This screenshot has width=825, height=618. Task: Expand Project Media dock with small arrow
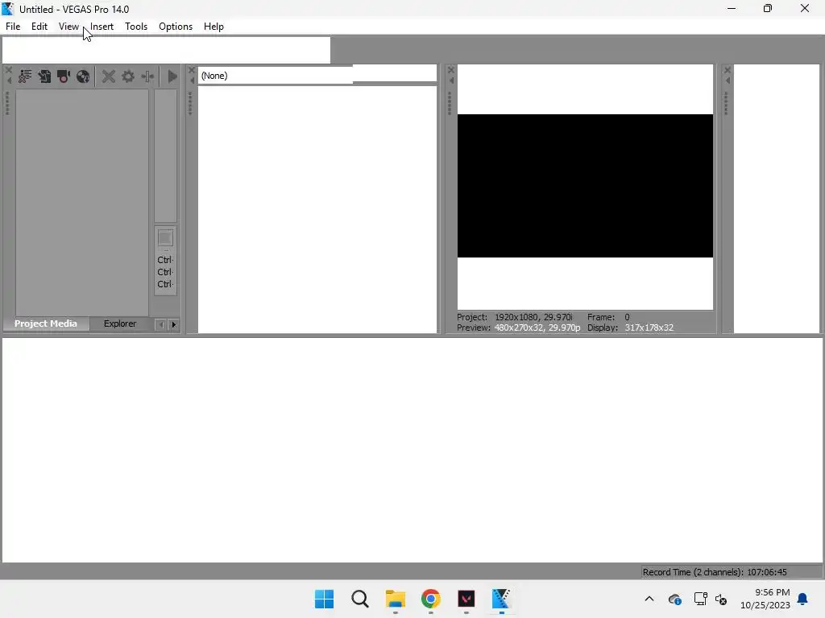tap(9, 80)
